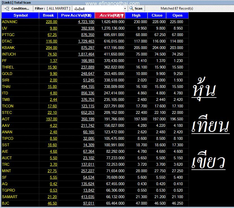Select the DTAC symbol
The width and height of the screenshot is (234, 208).
(7, 41)
